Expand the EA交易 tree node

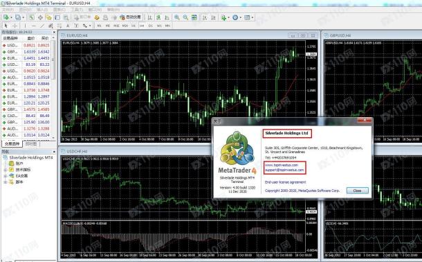(x=6, y=176)
